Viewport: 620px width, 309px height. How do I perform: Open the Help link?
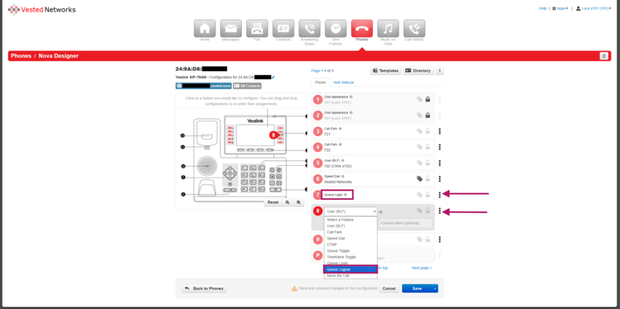543,9
